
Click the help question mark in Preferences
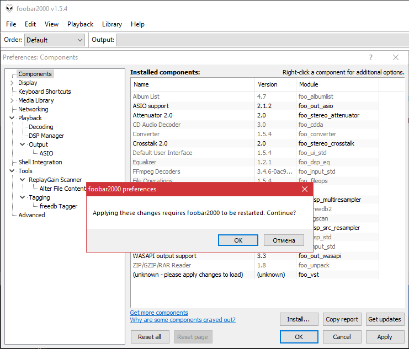371,57
